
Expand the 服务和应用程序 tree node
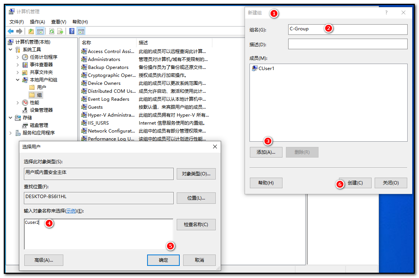point(10,133)
